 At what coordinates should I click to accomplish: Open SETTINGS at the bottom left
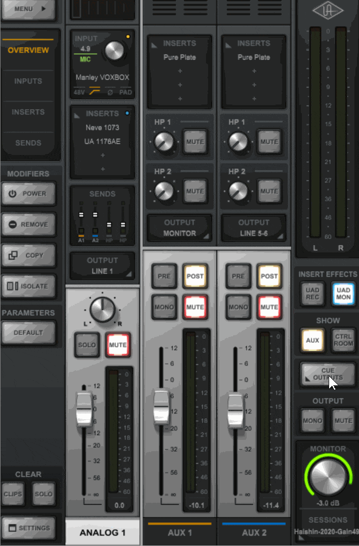click(x=28, y=528)
